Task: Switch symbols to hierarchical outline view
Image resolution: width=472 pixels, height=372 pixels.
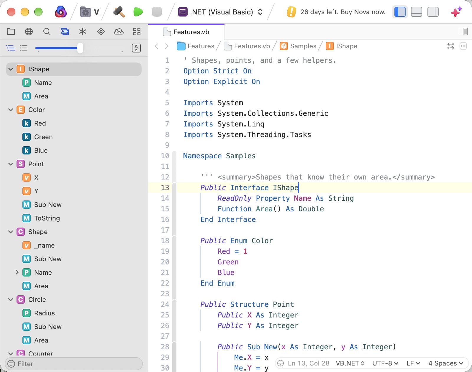Action: 11,48
